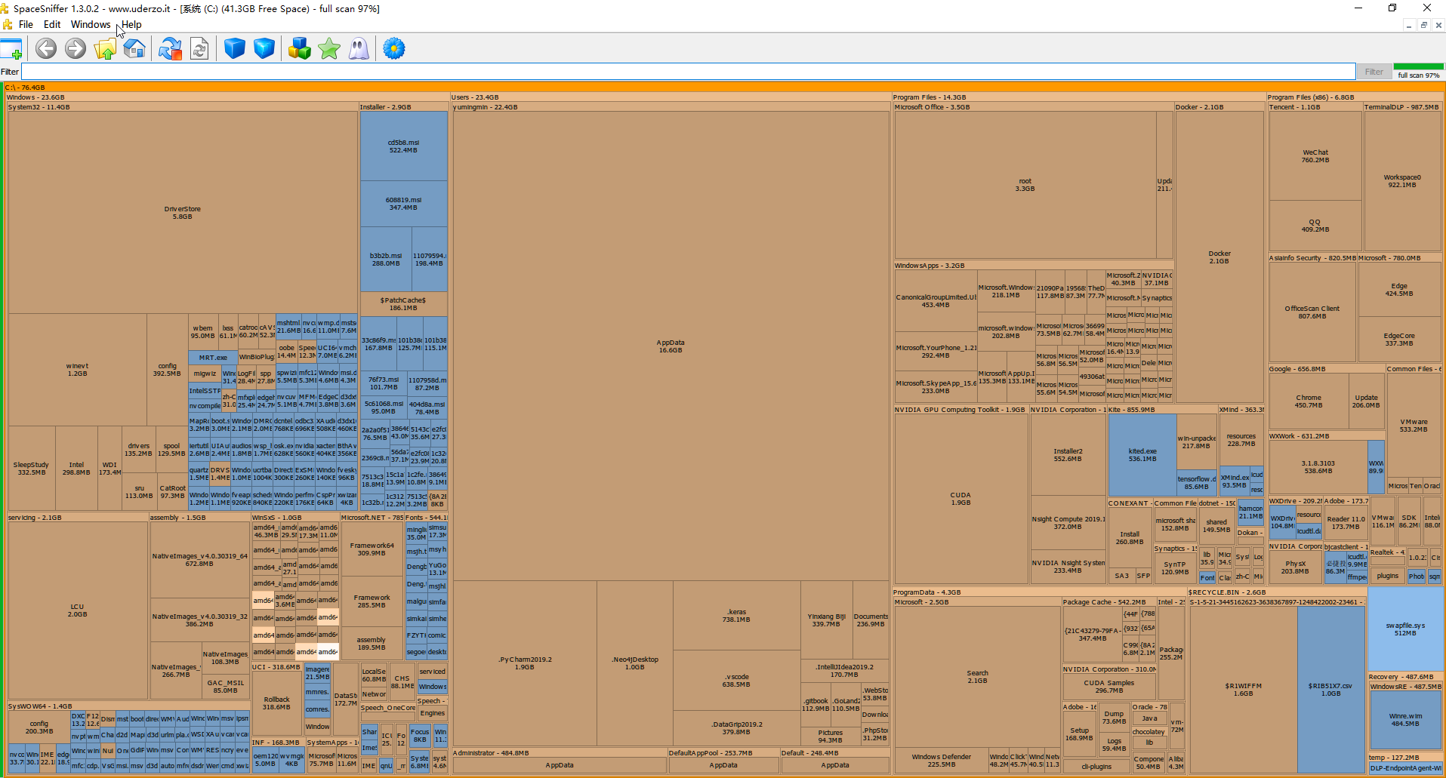Select the Windows Defender 225.5MB block
The width and height of the screenshot is (1446, 778).
pos(941,761)
